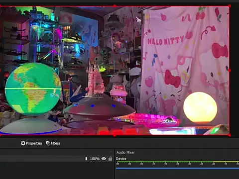
Task: Click the bottom-right red corner handle
Action: 230,135
